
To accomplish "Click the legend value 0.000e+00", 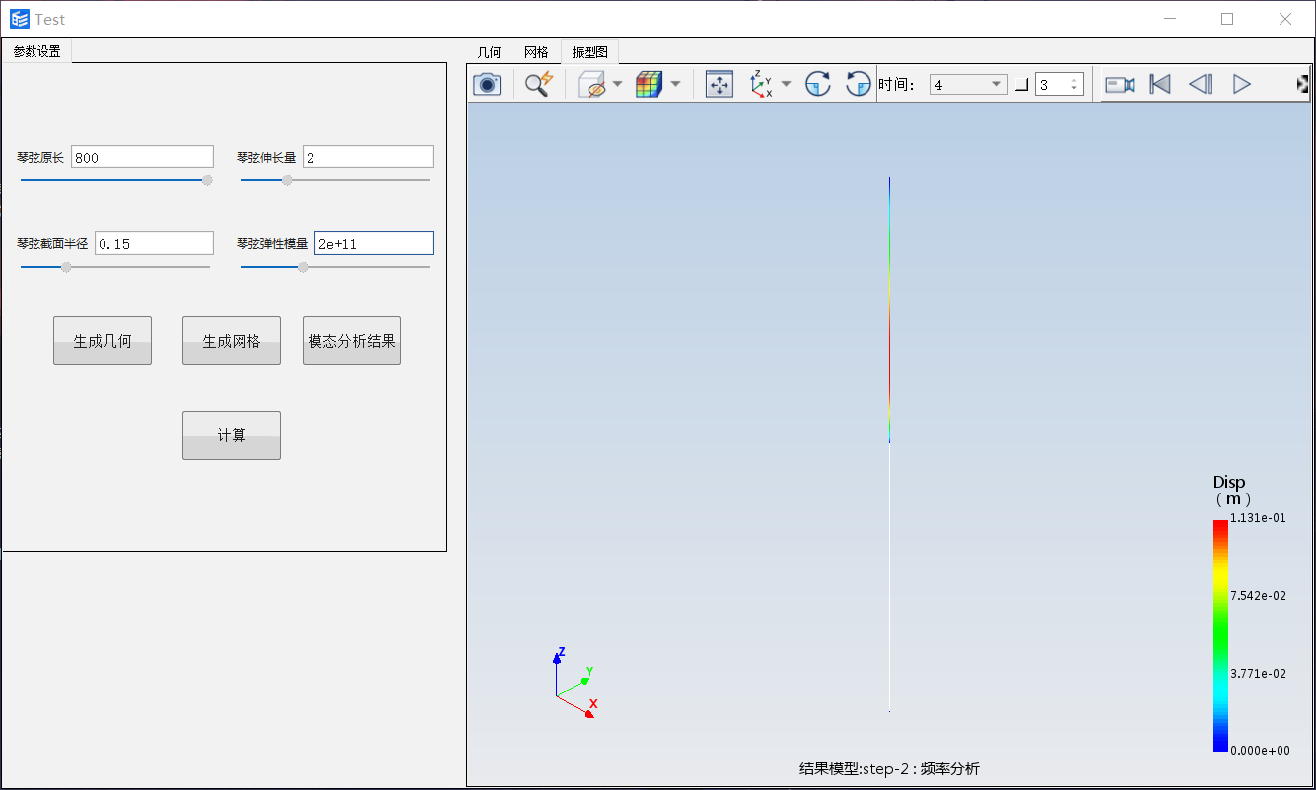I will point(1259,751).
